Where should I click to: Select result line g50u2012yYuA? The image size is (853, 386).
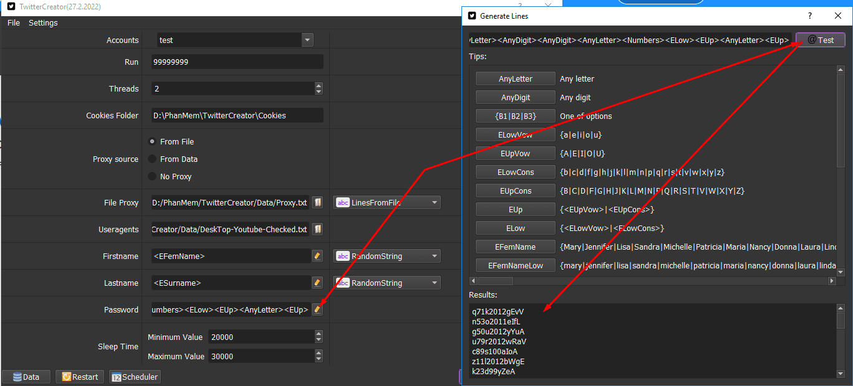[498, 332]
